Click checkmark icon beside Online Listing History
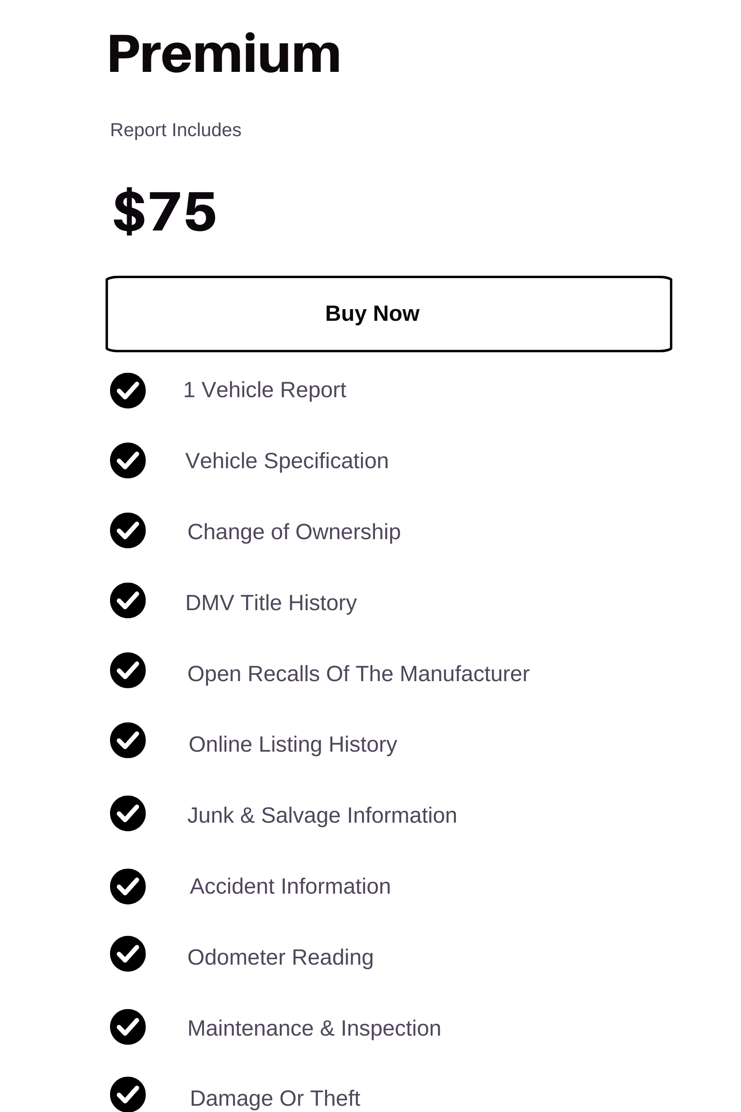Image resolution: width=741 pixels, height=1112 pixels. [128, 740]
